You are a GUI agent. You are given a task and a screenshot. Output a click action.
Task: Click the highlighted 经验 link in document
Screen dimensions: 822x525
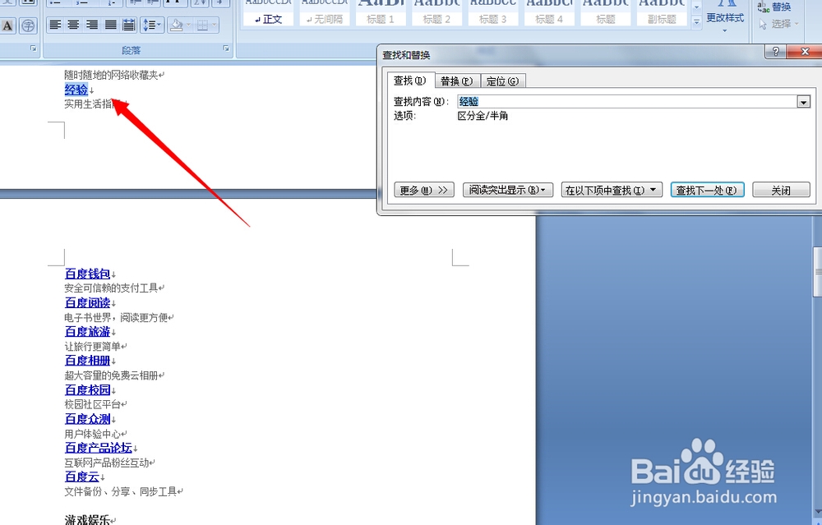(x=76, y=90)
